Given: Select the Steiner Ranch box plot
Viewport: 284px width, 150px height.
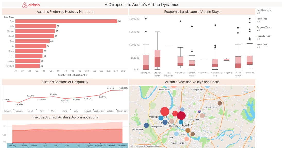Looking at the screenshot, I should pyautogui.click(x=157, y=59).
